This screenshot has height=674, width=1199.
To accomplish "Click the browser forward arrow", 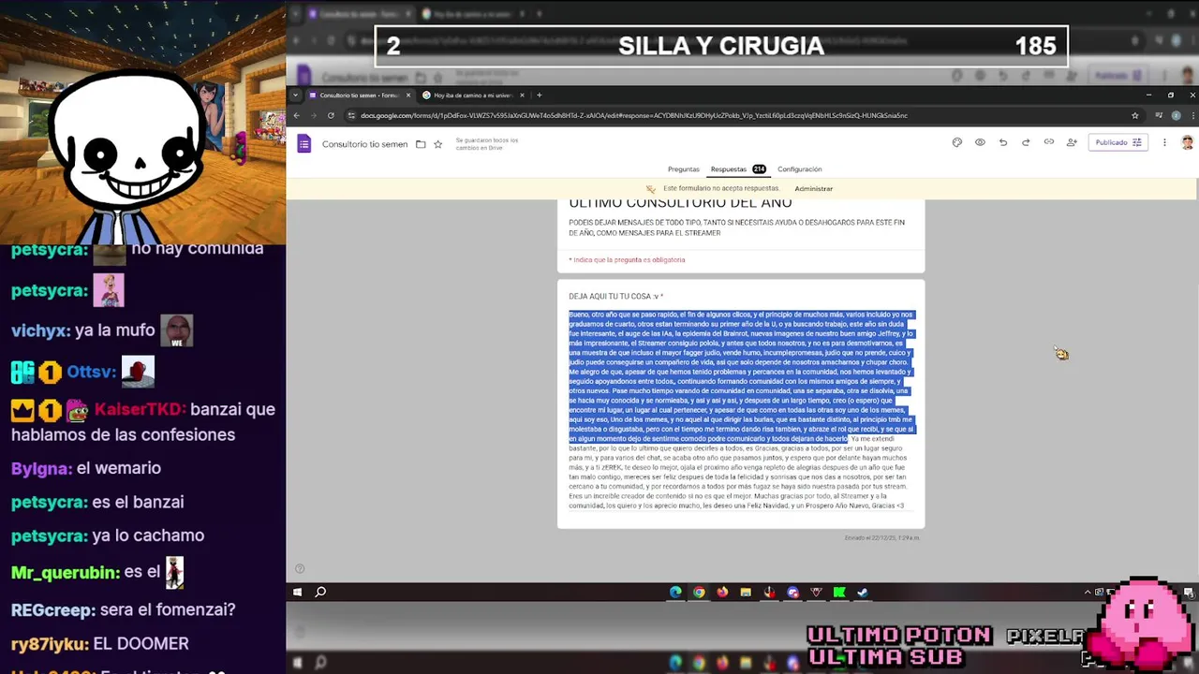I will point(313,115).
